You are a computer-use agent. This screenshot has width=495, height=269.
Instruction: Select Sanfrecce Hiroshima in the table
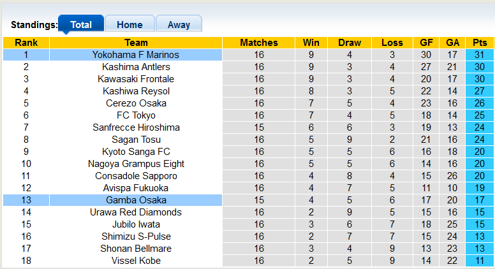tap(136, 127)
